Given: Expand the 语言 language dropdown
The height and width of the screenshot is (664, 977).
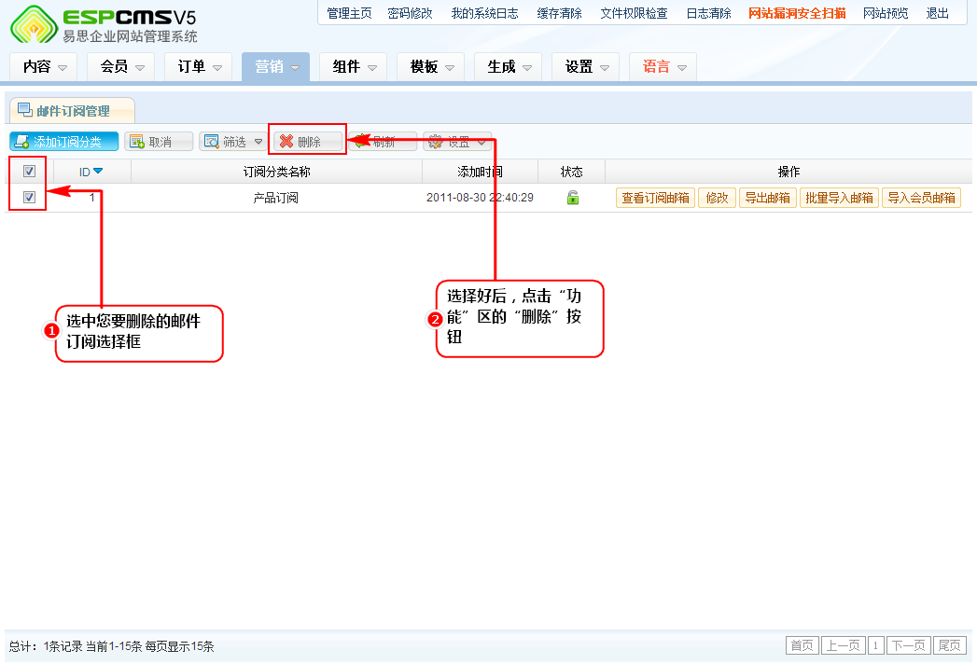Looking at the screenshot, I should click(682, 68).
